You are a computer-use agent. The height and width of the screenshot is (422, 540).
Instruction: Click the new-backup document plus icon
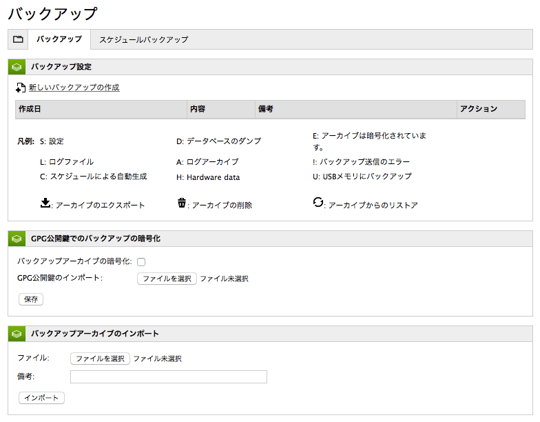click(x=21, y=88)
